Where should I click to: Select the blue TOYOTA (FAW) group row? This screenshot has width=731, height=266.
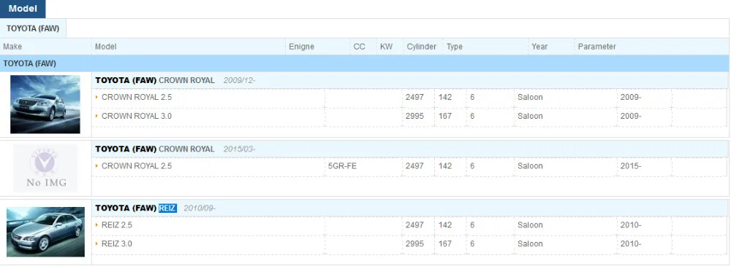(x=365, y=63)
